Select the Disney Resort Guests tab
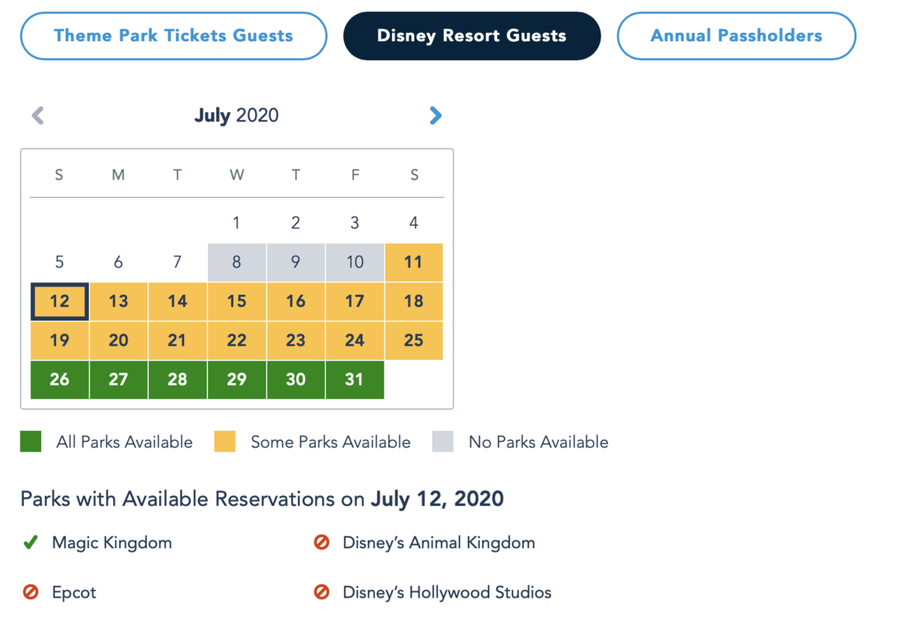The image size is (910, 634). tap(472, 36)
